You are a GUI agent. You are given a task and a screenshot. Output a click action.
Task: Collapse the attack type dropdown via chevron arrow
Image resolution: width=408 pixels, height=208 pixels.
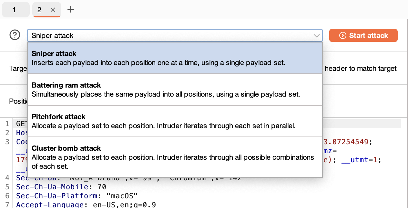click(x=316, y=35)
